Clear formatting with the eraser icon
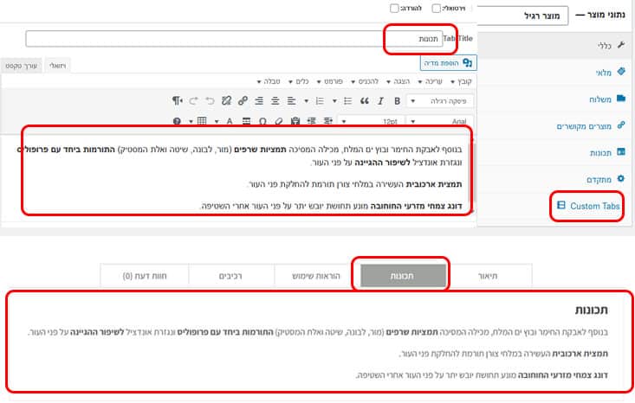 pyautogui.click(x=279, y=121)
